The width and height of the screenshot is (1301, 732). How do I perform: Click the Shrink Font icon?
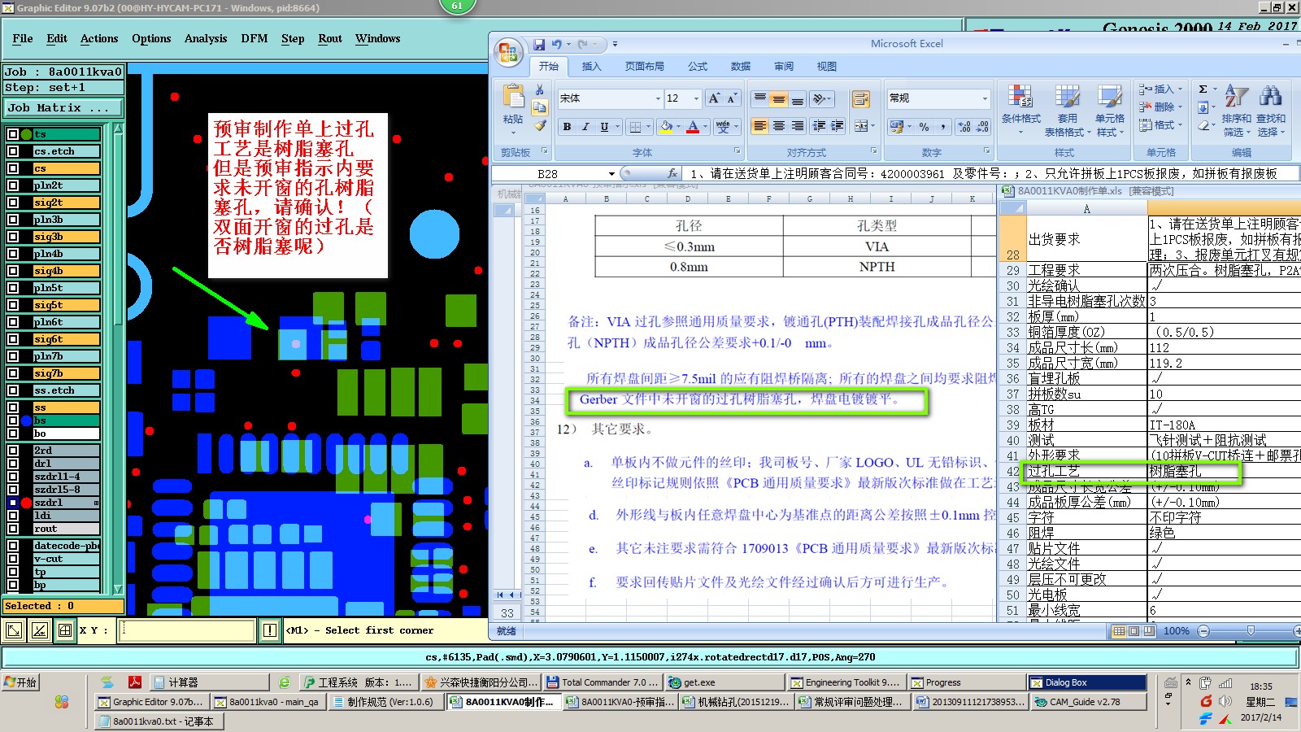(x=732, y=98)
